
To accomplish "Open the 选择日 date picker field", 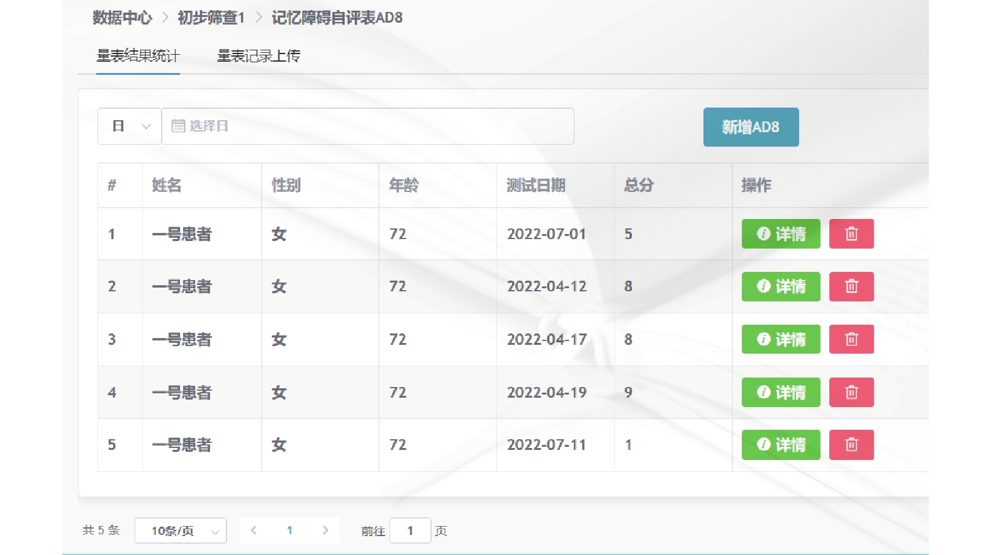I will click(x=368, y=126).
